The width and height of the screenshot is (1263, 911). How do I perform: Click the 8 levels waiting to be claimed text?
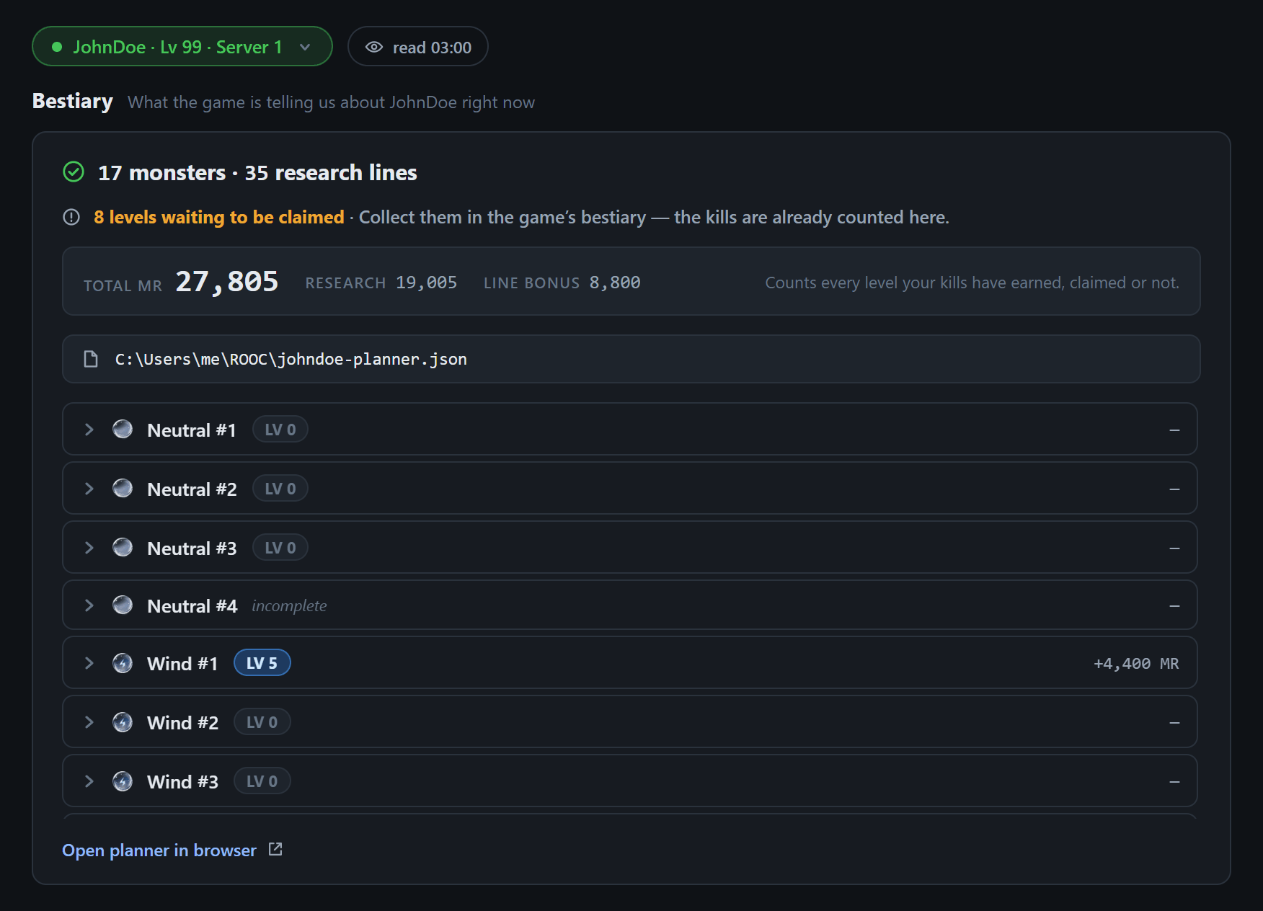(219, 217)
